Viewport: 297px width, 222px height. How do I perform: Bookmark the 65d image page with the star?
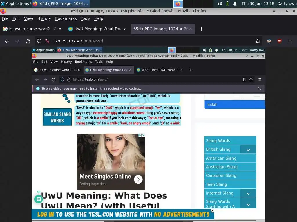point(258,41)
